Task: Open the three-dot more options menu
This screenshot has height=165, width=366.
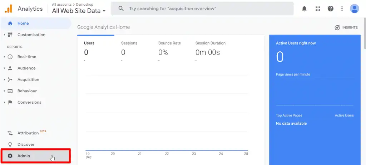Action: coord(342,9)
